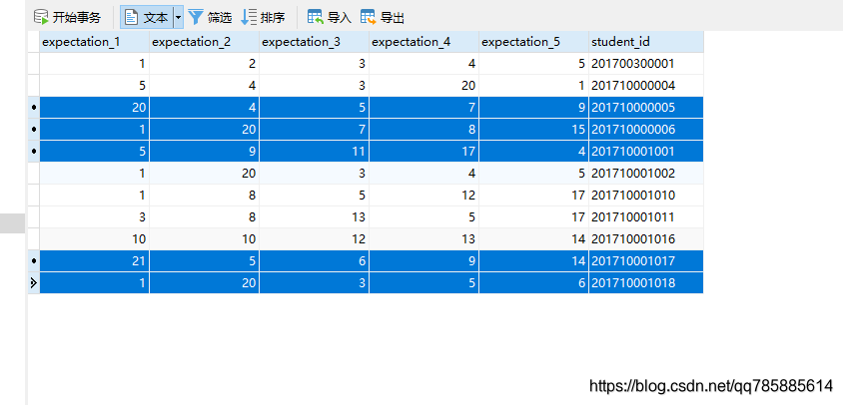Image resolution: width=843 pixels, height=405 pixels.
Task: Click the expectation_3 column header
Action: tap(314, 42)
